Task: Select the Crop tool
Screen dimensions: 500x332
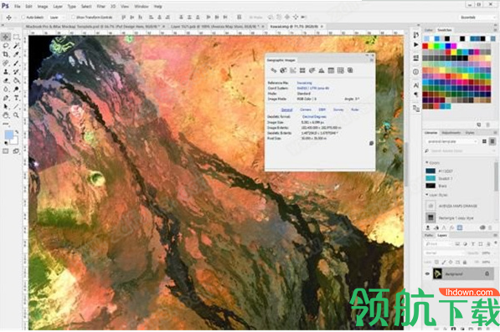Action: (6, 54)
